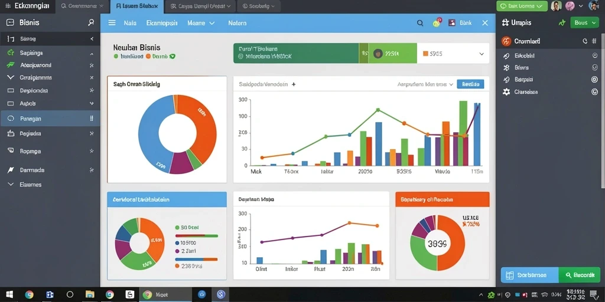Toggle the radio button beside Banpaii
The width and height of the screenshot is (605, 302).
594,80
